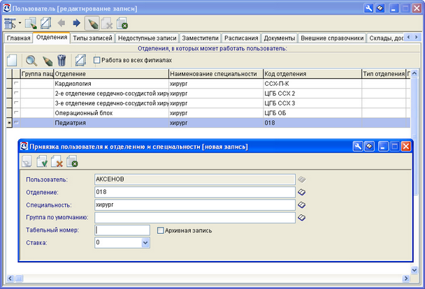Tick the Архивная запись checkbox
The image size is (425, 289).
161,230
